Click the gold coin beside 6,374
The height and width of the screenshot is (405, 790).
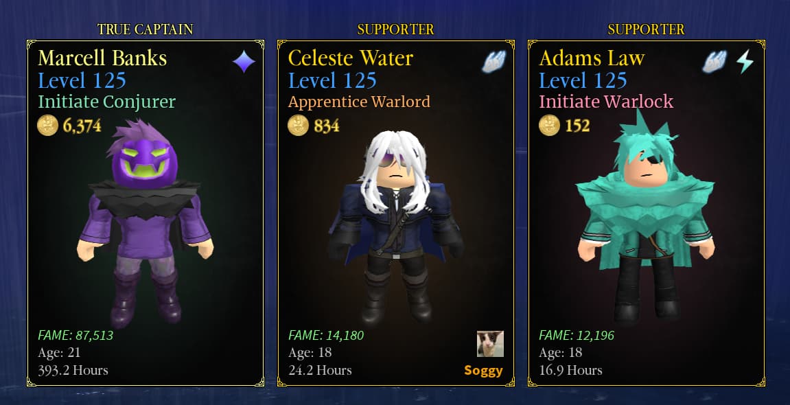click(x=48, y=125)
